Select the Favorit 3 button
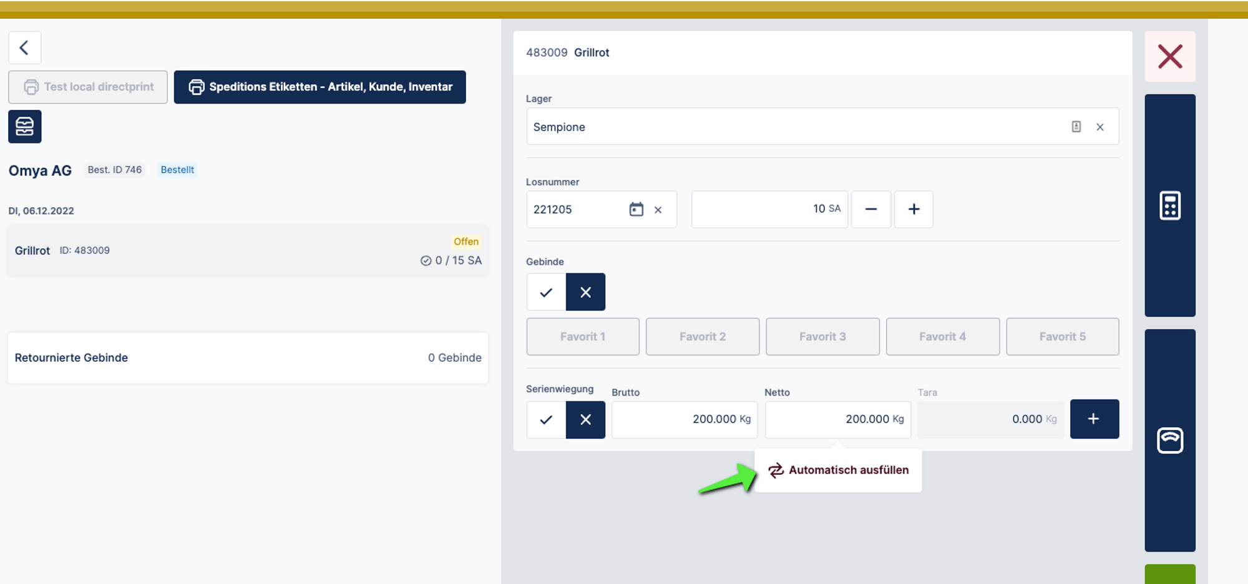Image resolution: width=1248 pixels, height=584 pixels. [x=822, y=337]
